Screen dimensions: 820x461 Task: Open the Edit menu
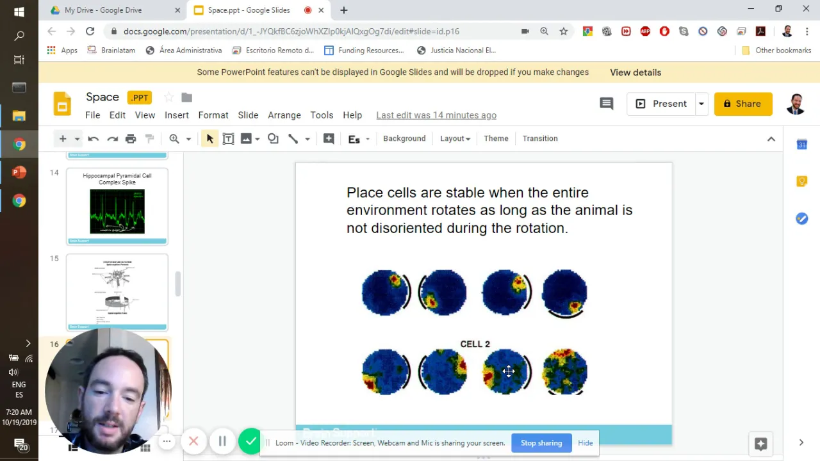117,115
